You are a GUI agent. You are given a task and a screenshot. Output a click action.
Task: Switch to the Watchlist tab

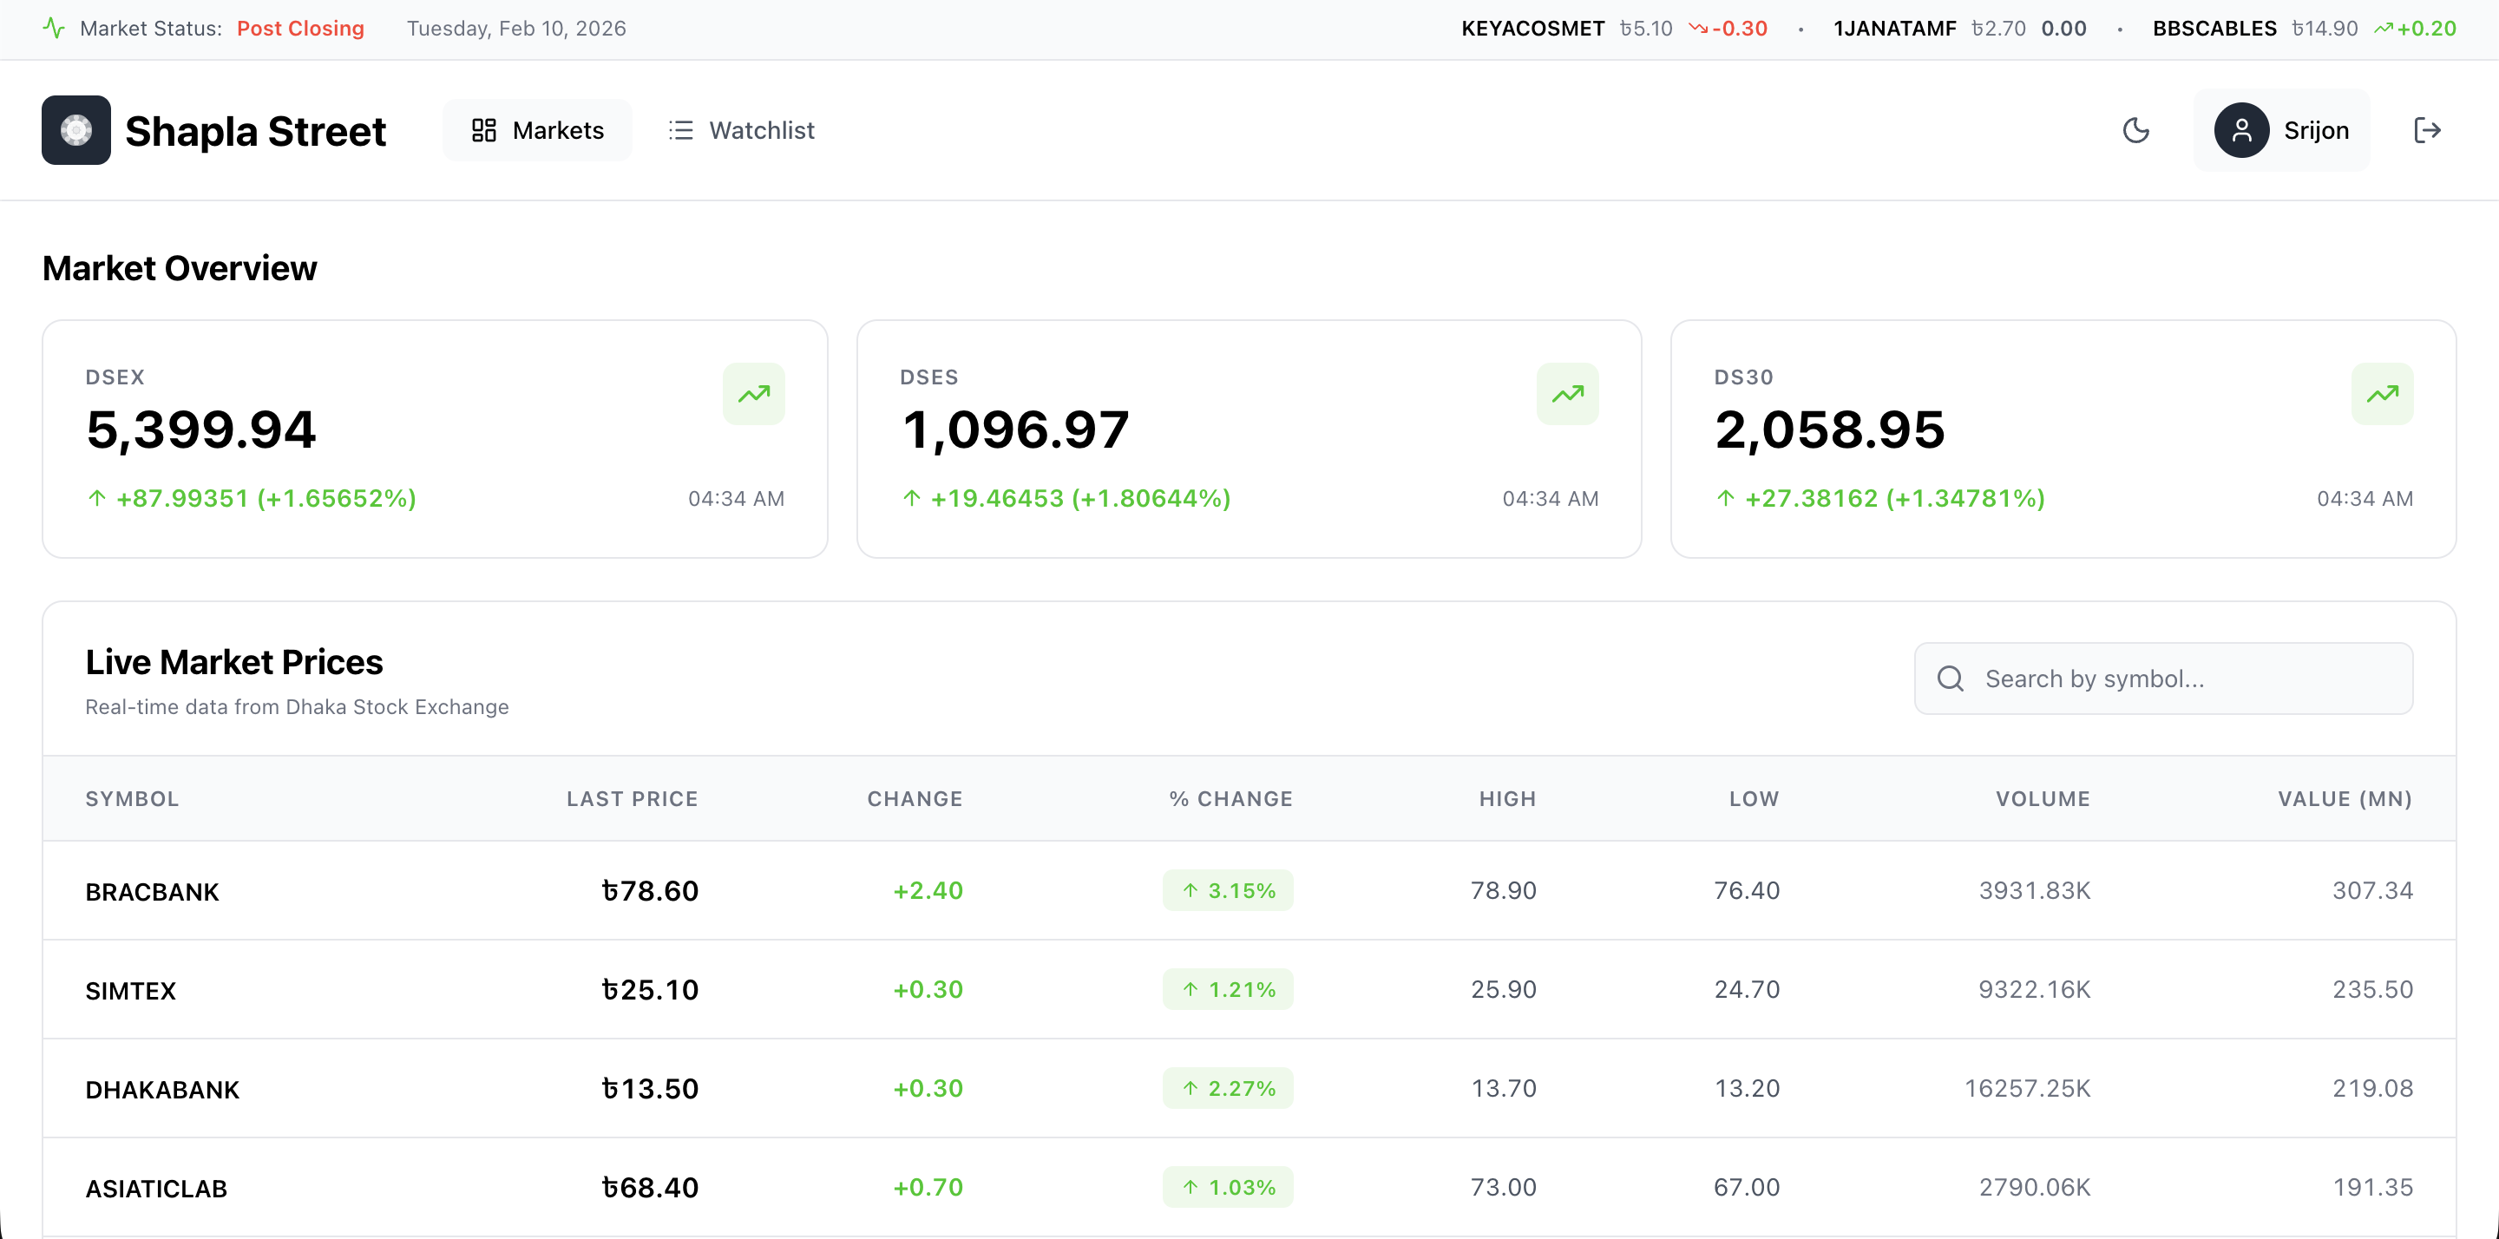tap(742, 130)
